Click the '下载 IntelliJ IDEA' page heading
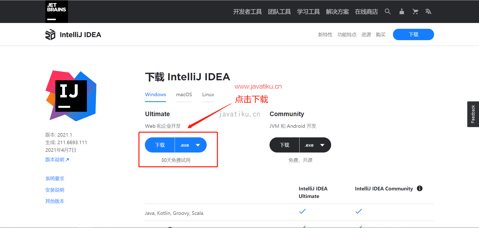This screenshot has height=228, width=479. (x=188, y=77)
